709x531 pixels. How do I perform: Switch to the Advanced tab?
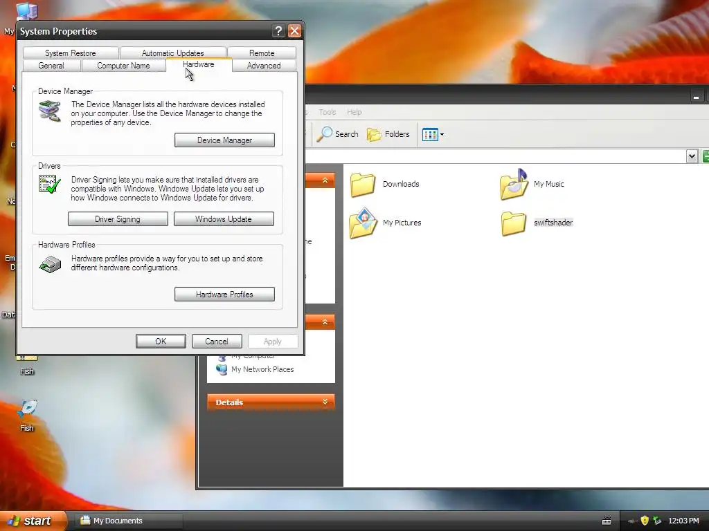264,66
